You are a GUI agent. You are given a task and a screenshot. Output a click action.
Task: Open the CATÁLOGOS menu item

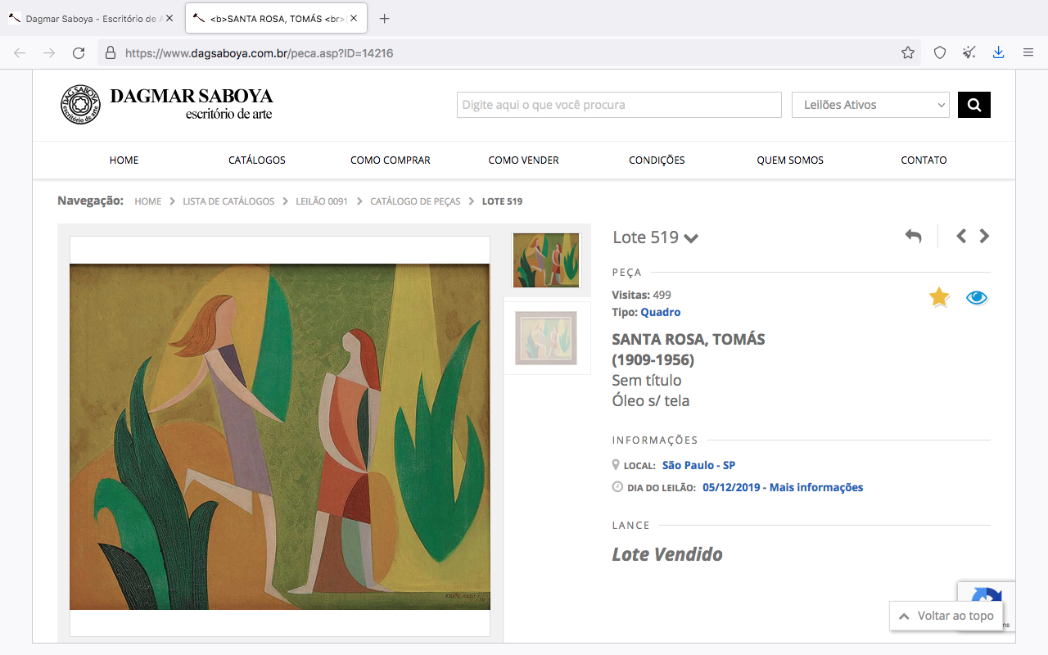[x=257, y=160]
